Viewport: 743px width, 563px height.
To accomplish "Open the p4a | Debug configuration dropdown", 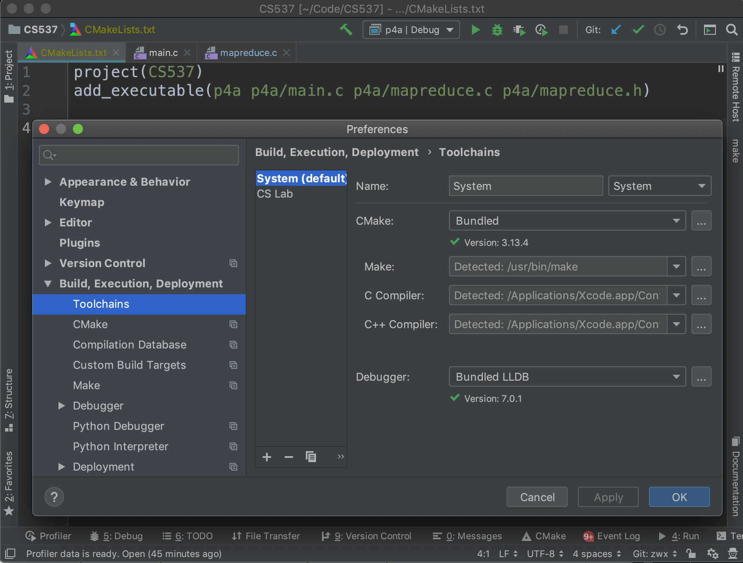I will [x=411, y=30].
